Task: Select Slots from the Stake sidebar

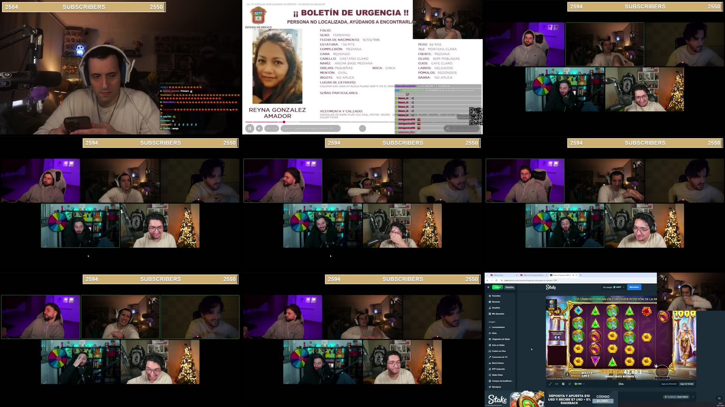Action: click(495, 333)
